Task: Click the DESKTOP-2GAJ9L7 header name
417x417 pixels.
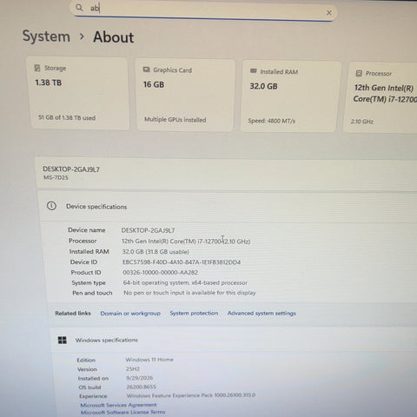Action: tap(71, 169)
